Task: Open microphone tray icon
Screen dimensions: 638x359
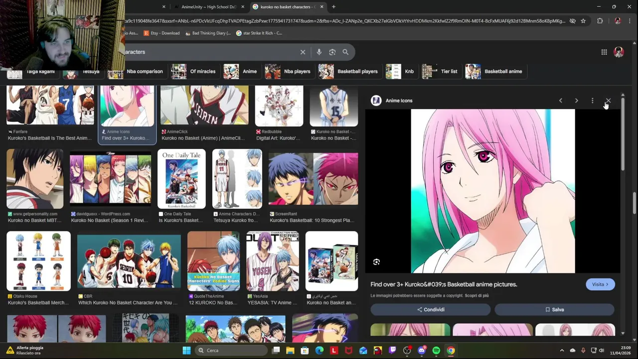Action: tap(583, 351)
